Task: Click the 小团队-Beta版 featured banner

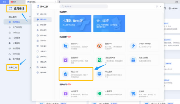Action: (x=75, y=24)
